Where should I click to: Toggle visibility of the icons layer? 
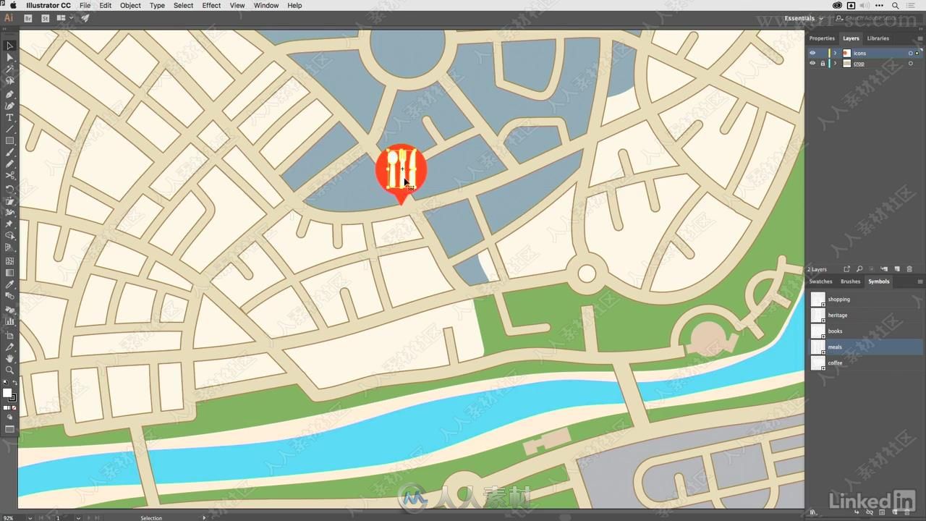[x=812, y=53]
